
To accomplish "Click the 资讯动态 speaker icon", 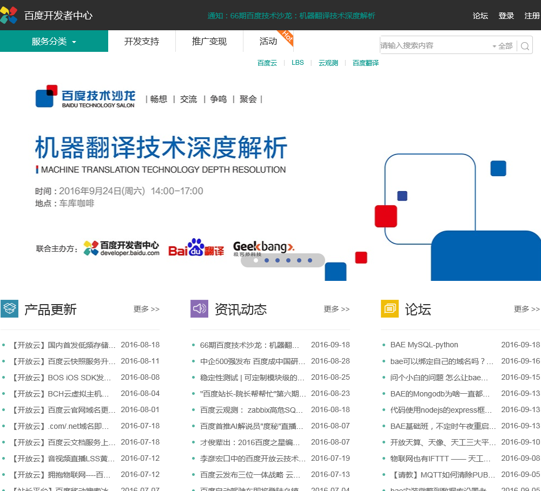I will [x=200, y=308].
